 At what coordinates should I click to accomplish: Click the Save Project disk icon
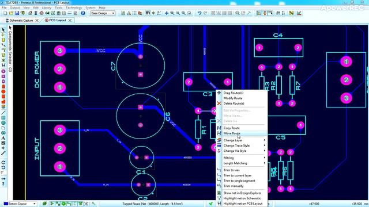coord(17,13)
